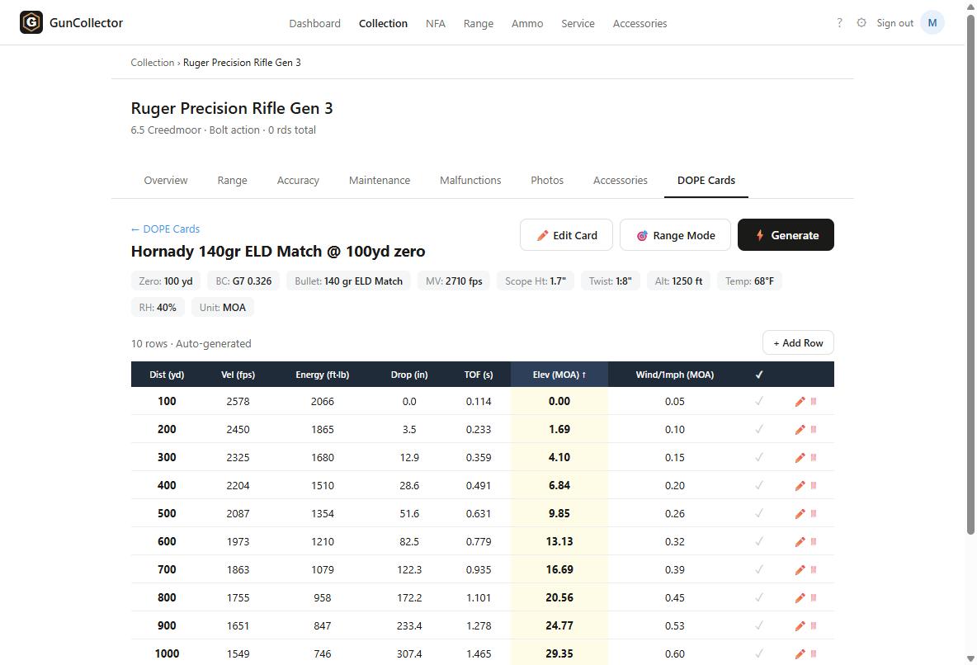Mark the 600 yd row as verified
Screen dimensions: 977x665
tap(759, 541)
